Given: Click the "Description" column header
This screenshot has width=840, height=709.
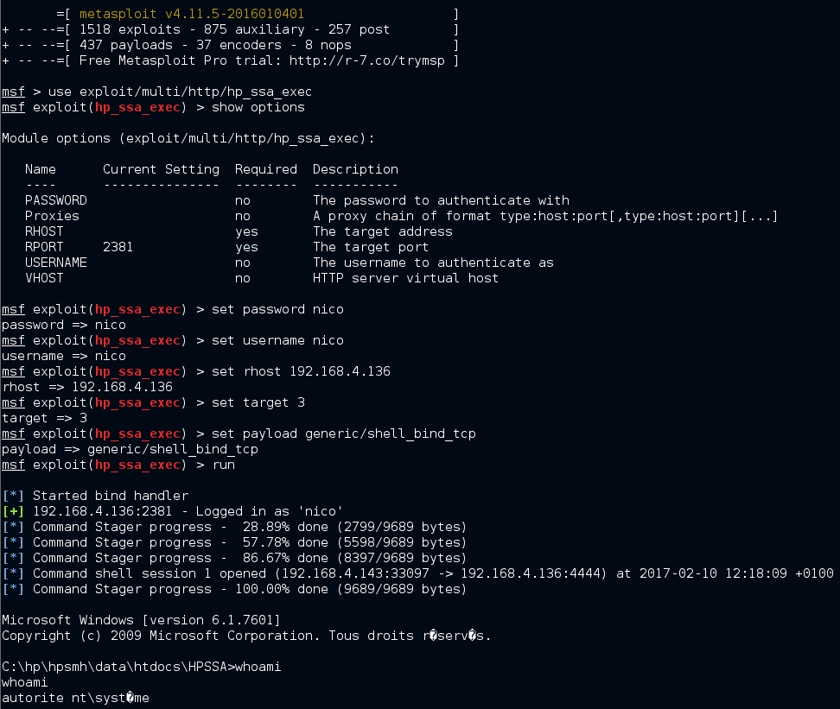Looking at the screenshot, I should (x=355, y=169).
